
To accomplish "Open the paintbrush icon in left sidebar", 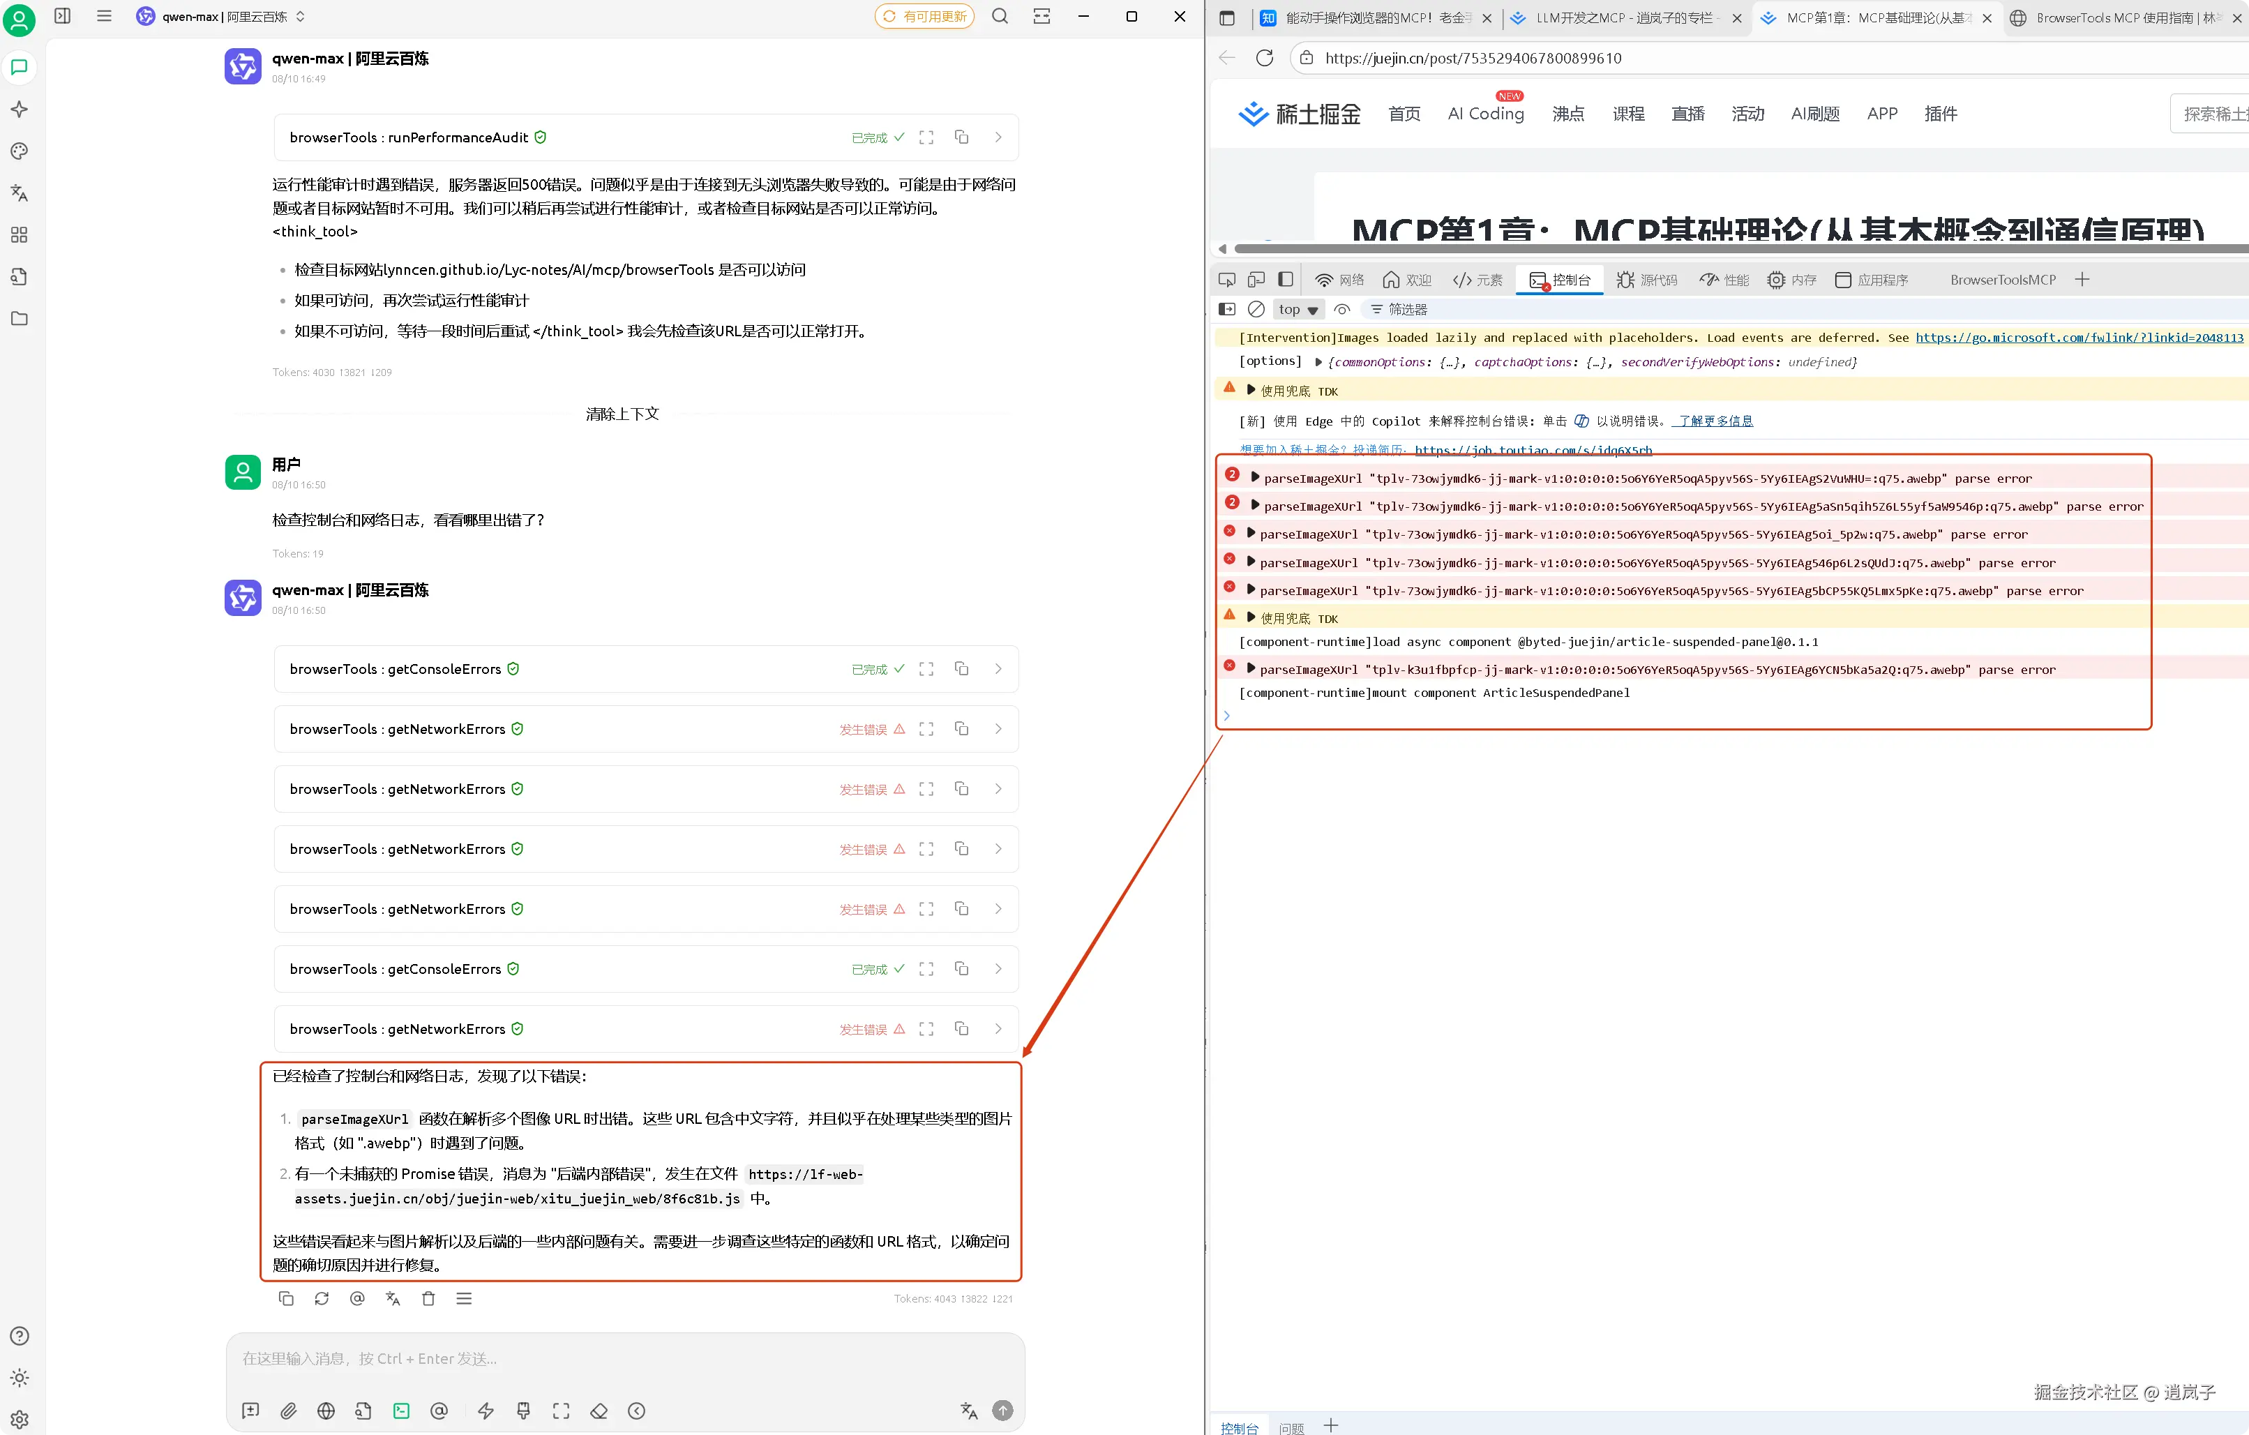I will (x=19, y=151).
